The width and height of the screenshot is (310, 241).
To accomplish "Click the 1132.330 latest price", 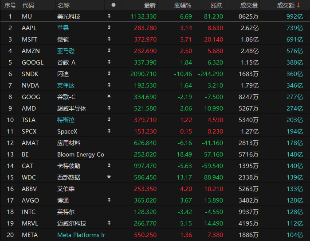I will [144, 16].
